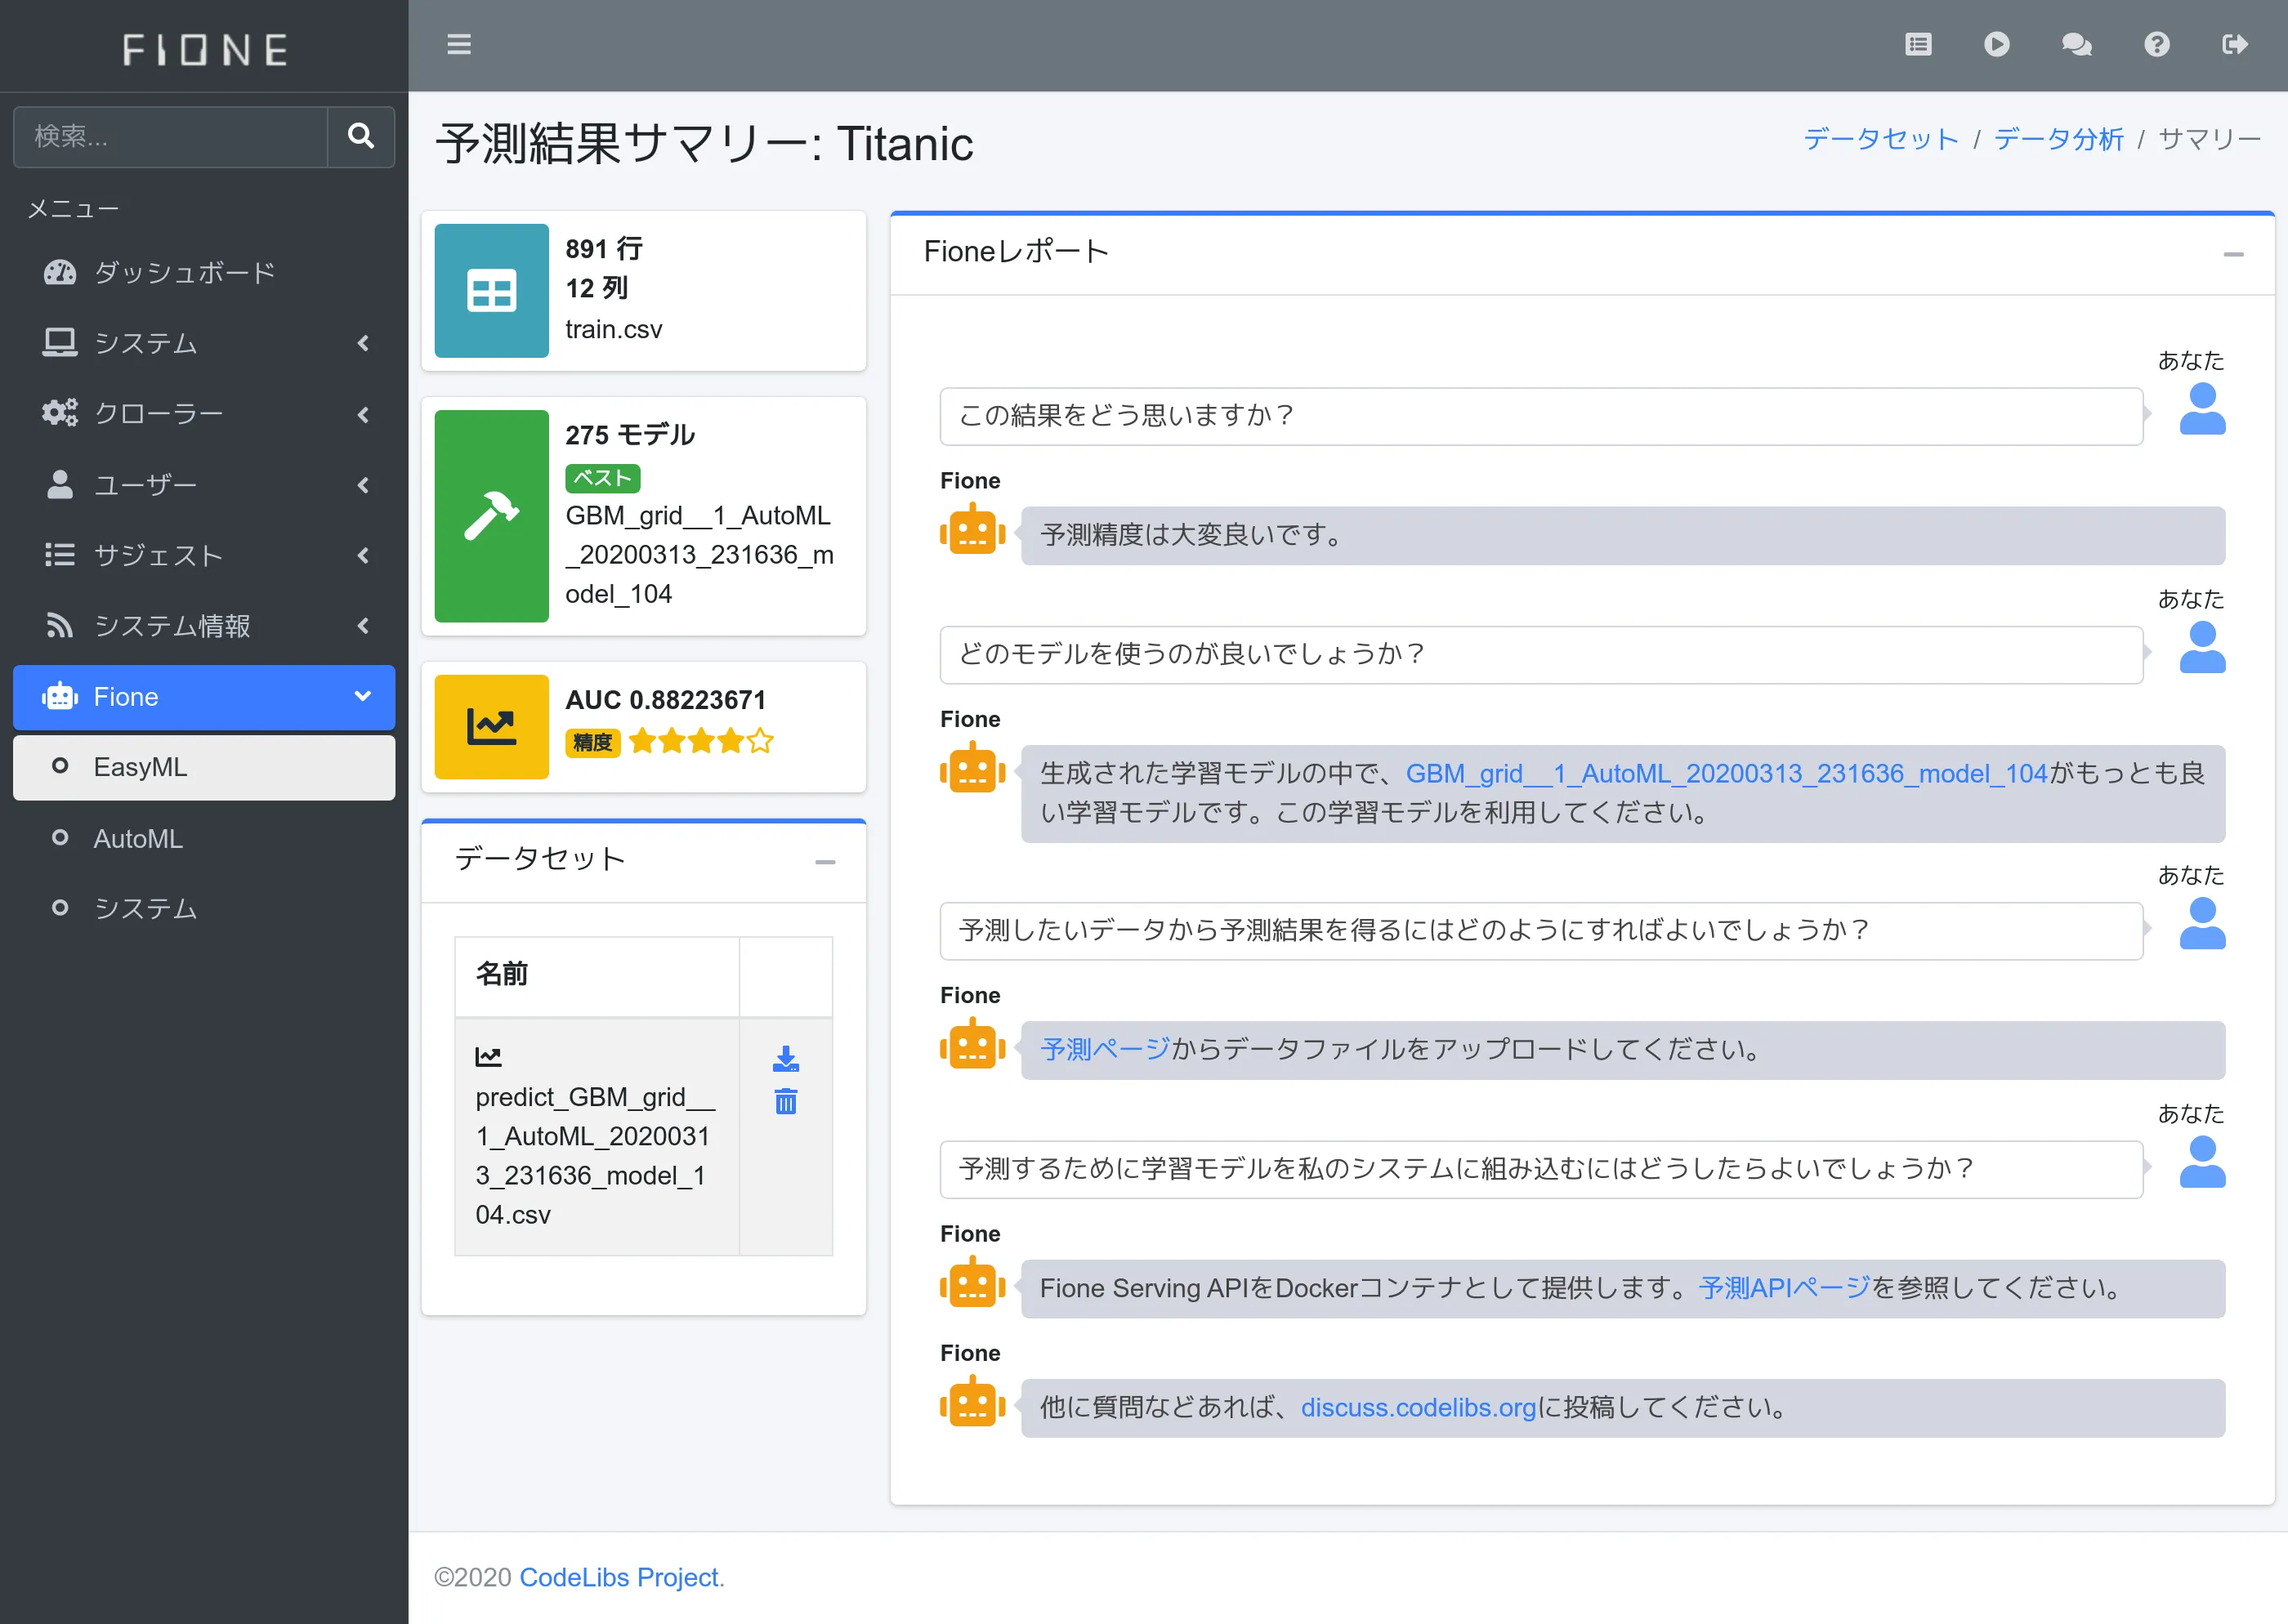
Task: Click Fione robot icon beside 生成された学習モデル reply
Action: point(972,768)
